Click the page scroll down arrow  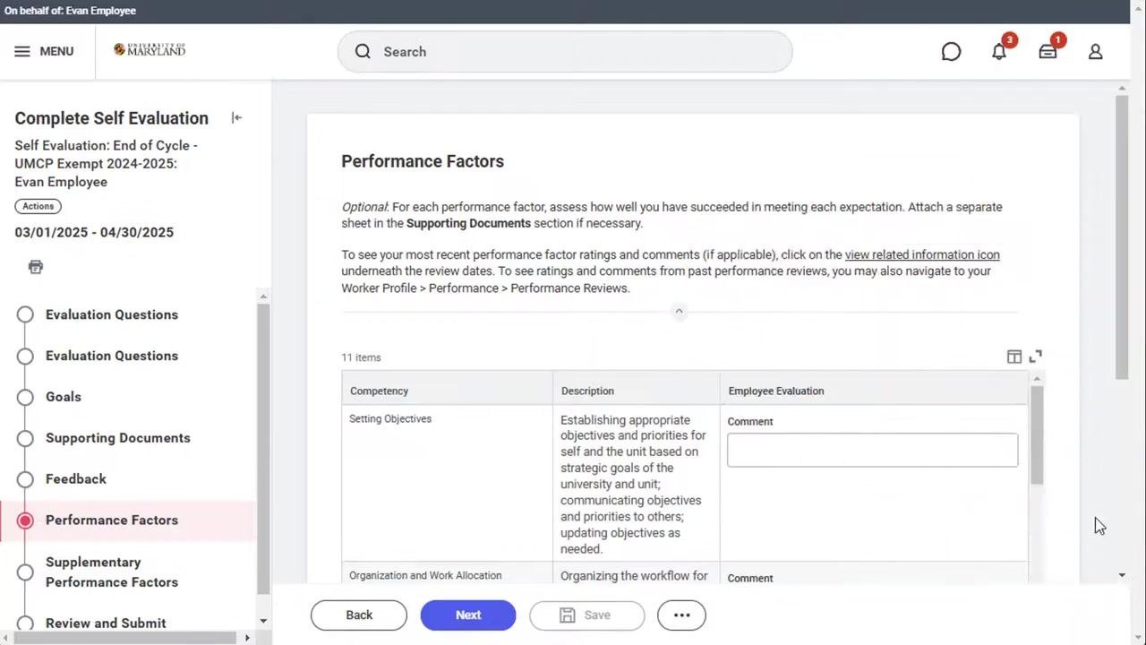(1122, 575)
